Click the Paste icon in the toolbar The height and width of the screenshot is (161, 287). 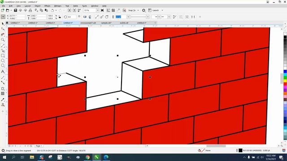[46, 10]
